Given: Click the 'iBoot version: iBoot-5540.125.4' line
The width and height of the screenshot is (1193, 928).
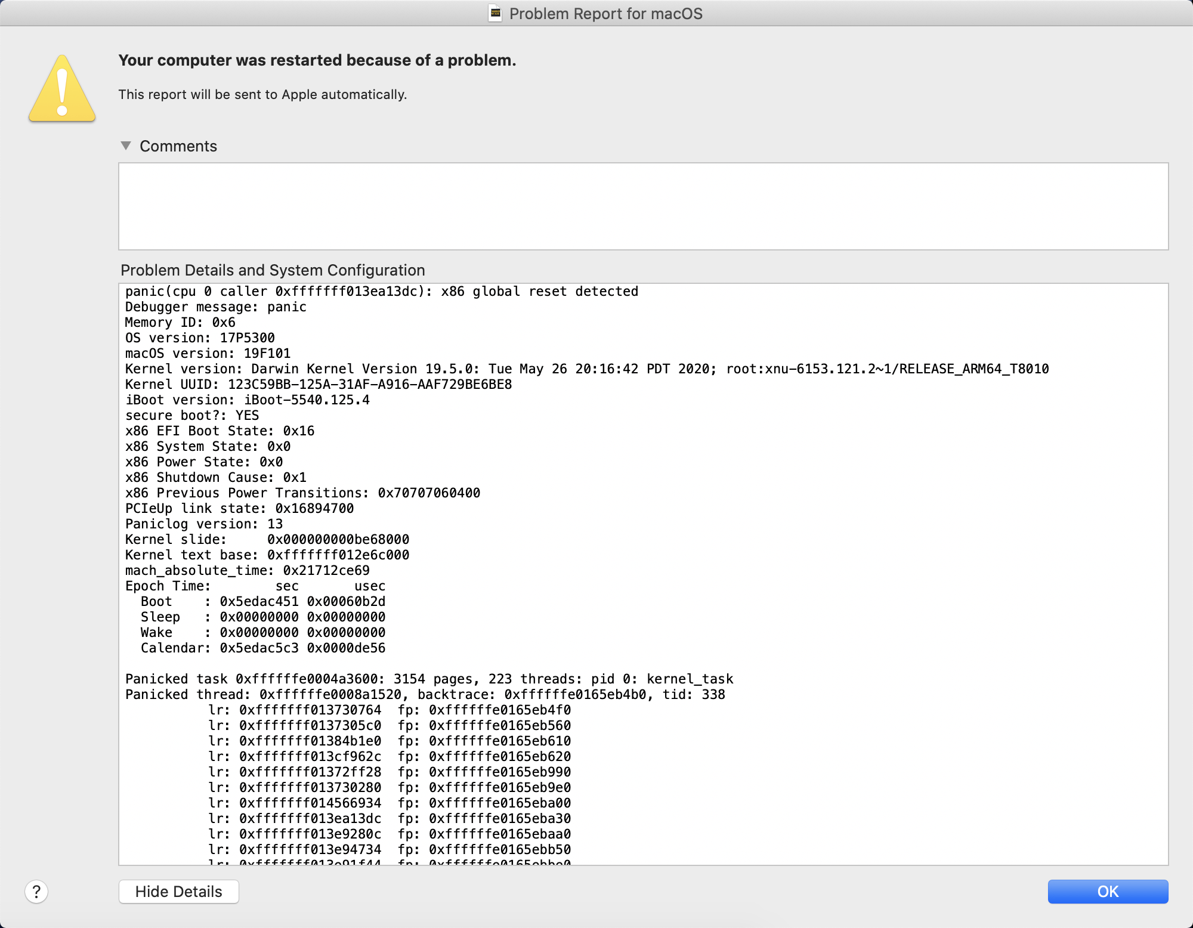Looking at the screenshot, I should [248, 400].
